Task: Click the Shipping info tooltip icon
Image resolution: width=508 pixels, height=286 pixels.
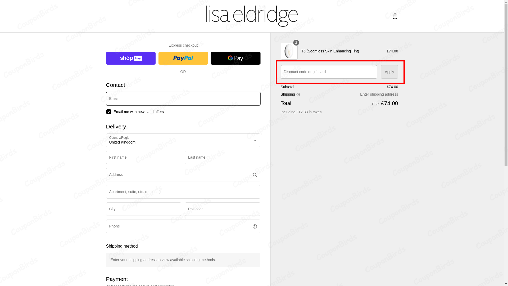Action: (x=298, y=95)
